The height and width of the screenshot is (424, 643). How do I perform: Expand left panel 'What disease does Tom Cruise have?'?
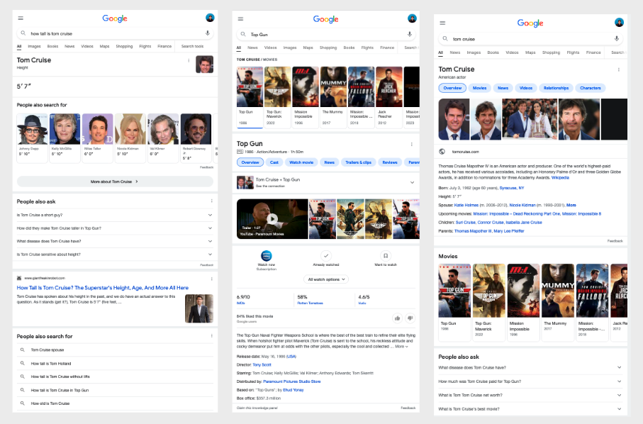[x=115, y=241]
